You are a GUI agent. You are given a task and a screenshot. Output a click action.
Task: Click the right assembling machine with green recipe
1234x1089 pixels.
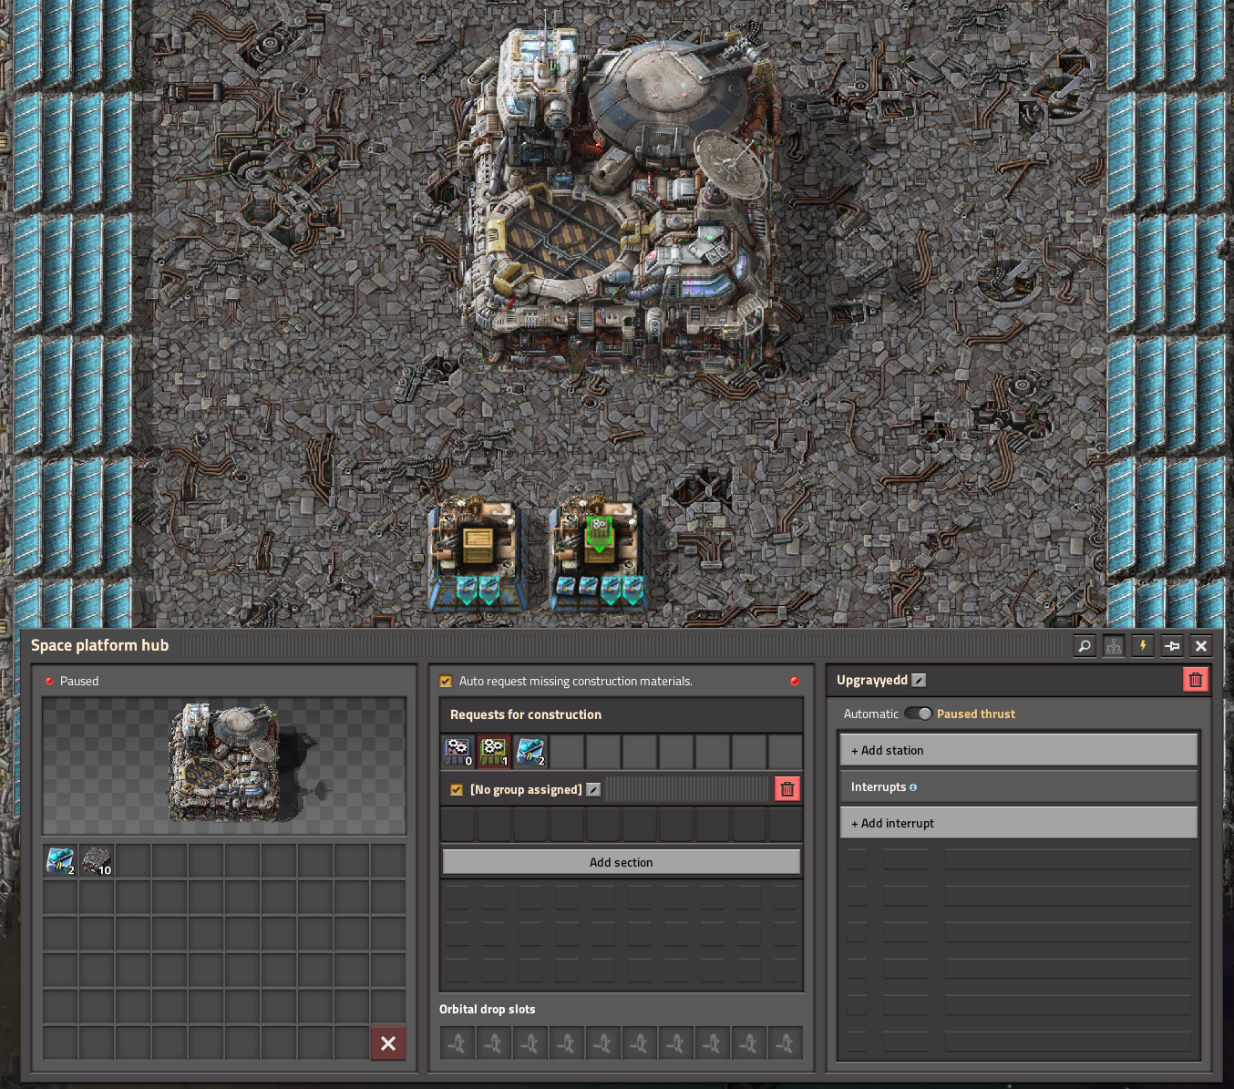[599, 551]
